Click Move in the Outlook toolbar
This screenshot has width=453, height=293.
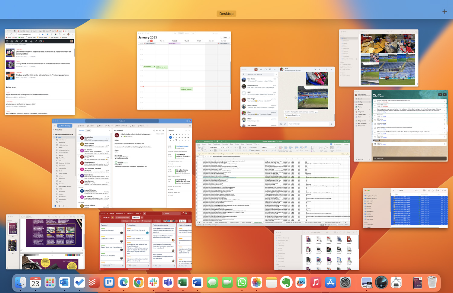100,126
